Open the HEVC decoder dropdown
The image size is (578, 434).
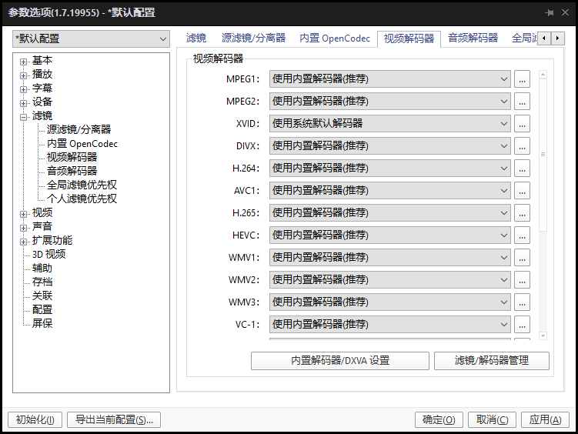tap(389, 235)
